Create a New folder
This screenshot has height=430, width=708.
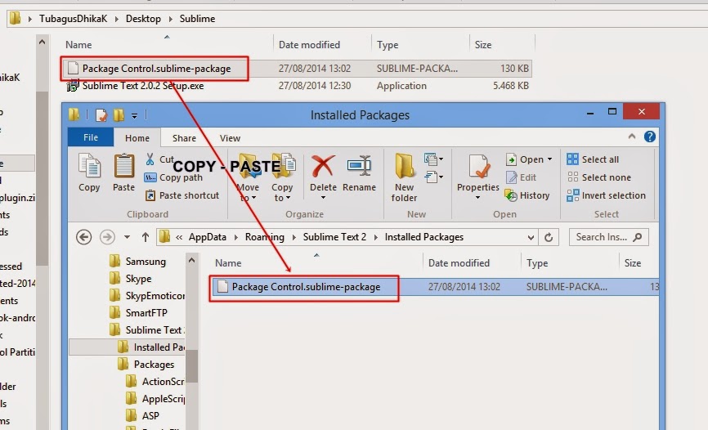tap(404, 177)
